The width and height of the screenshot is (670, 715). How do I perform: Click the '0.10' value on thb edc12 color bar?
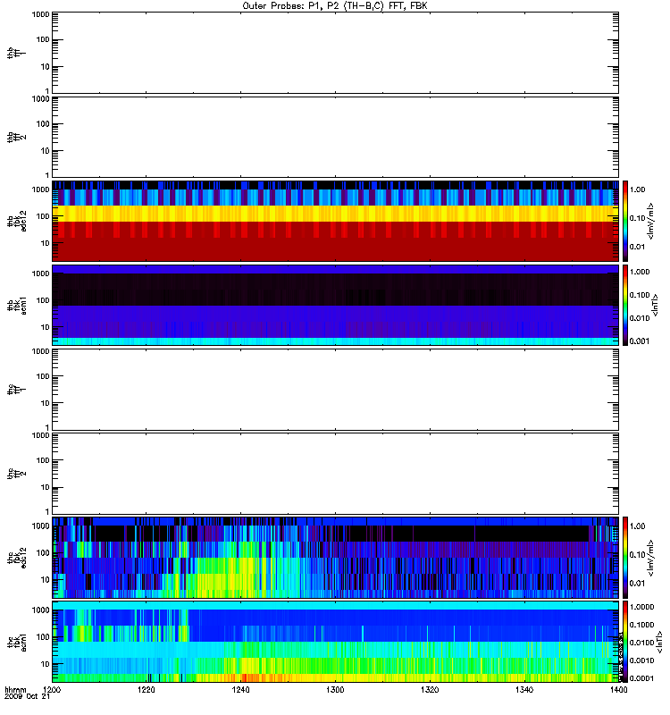pos(637,218)
